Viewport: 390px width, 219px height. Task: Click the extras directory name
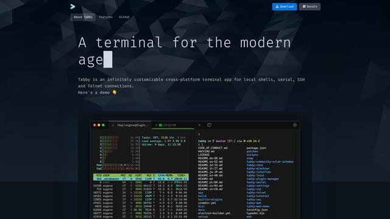coord(203,217)
